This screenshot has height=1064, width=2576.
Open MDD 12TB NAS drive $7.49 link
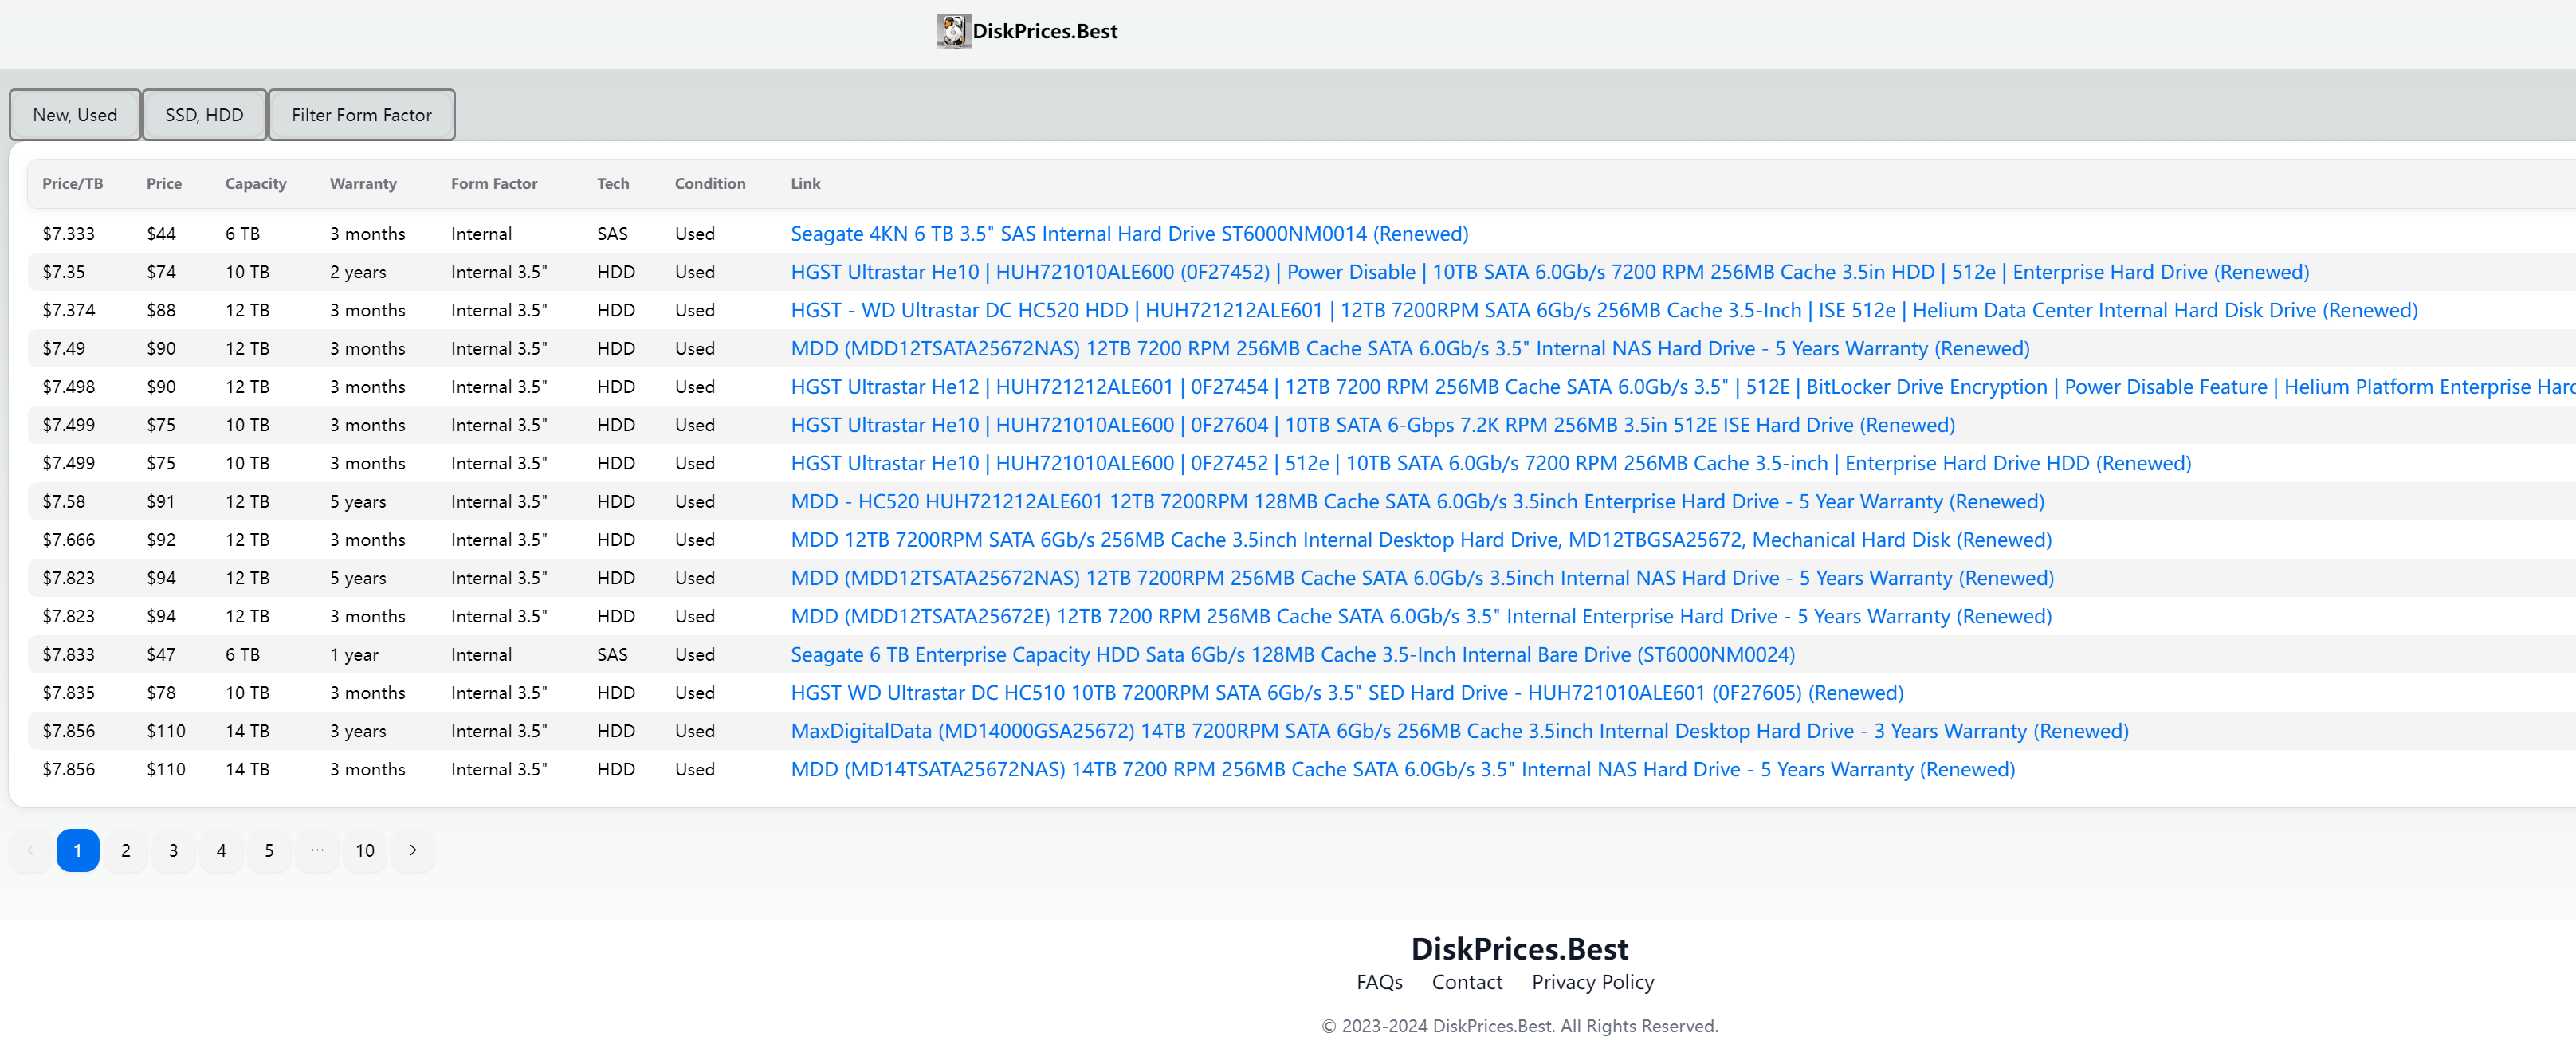tap(1410, 349)
